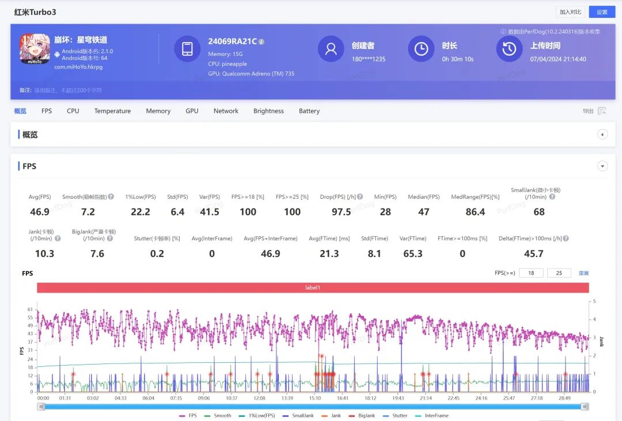The height and width of the screenshot is (421, 622).
Task: Collapse the FPS section with chevron
Action: [x=602, y=166]
